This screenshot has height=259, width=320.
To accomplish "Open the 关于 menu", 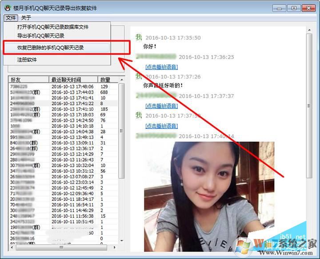I will click(26, 18).
